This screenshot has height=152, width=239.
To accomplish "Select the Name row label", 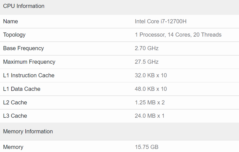I will click(x=11, y=21).
